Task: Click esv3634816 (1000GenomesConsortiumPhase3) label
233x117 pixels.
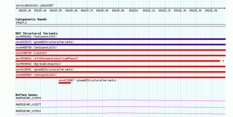Action: 47,58
